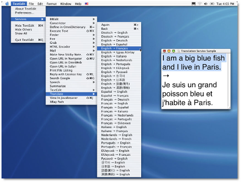Open the Help menu

pyautogui.click(x=78, y=4)
